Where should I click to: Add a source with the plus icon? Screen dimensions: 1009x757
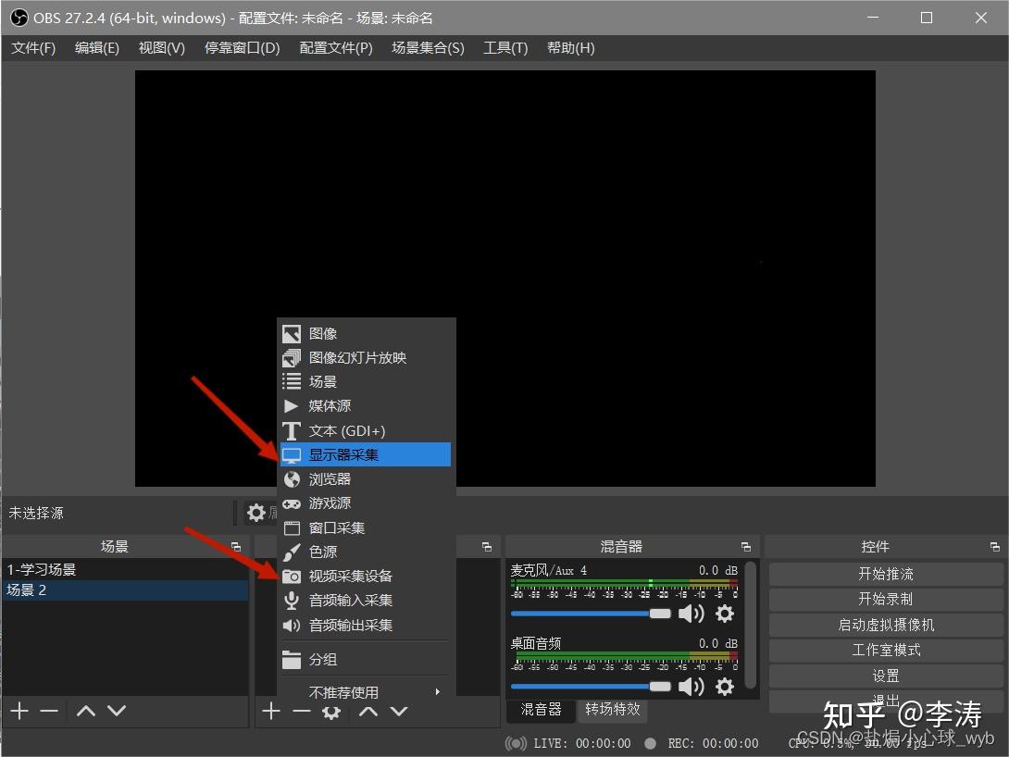click(x=271, y=711)
